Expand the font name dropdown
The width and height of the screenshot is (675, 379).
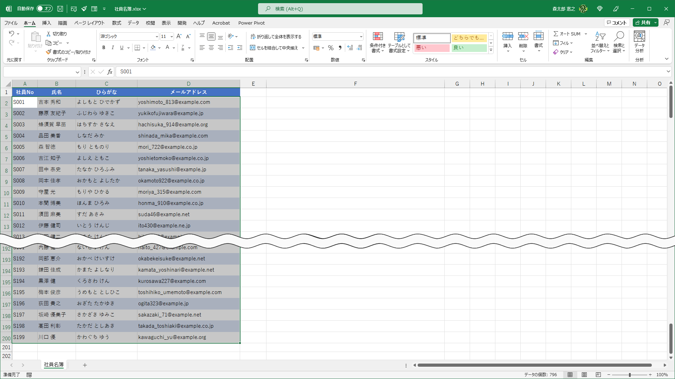click(x=157, y=36)
